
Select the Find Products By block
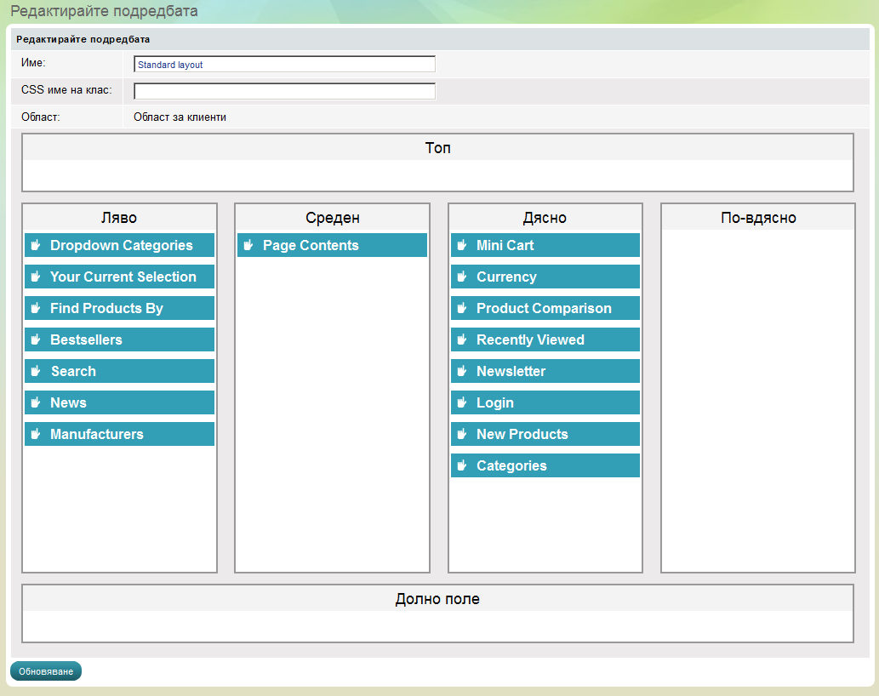coord(106,308)
